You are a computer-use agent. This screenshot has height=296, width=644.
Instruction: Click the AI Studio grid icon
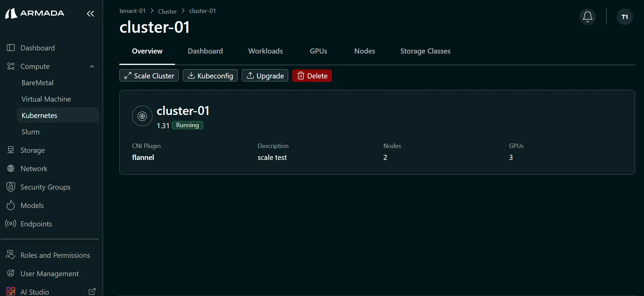(11, 292)
